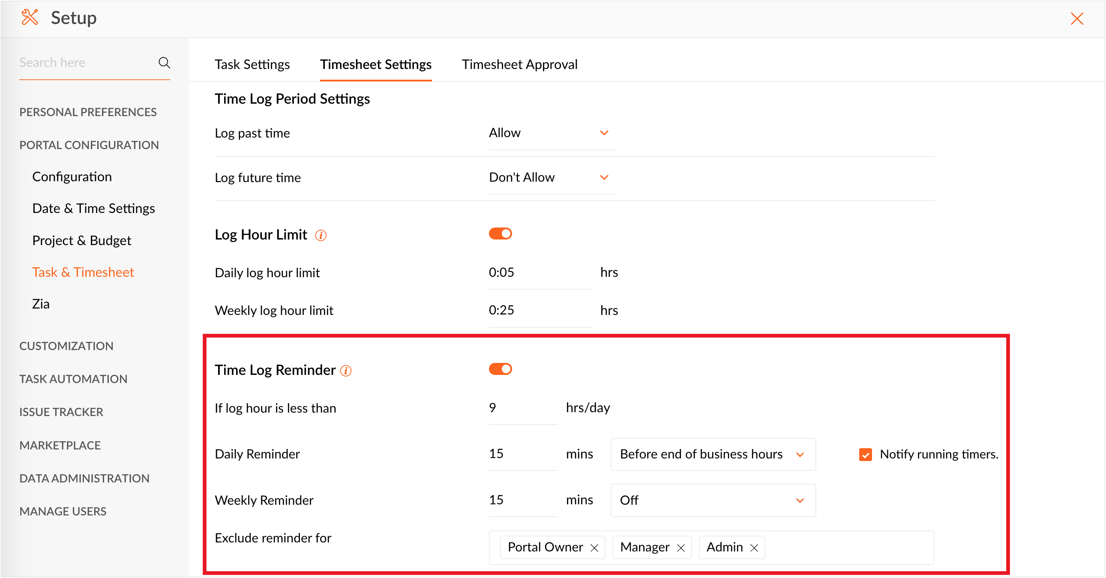The height and width of the screenshot is (578, 1106).
Task: Switch to the Timesheet Approval tab
Action: click(519, 64)
